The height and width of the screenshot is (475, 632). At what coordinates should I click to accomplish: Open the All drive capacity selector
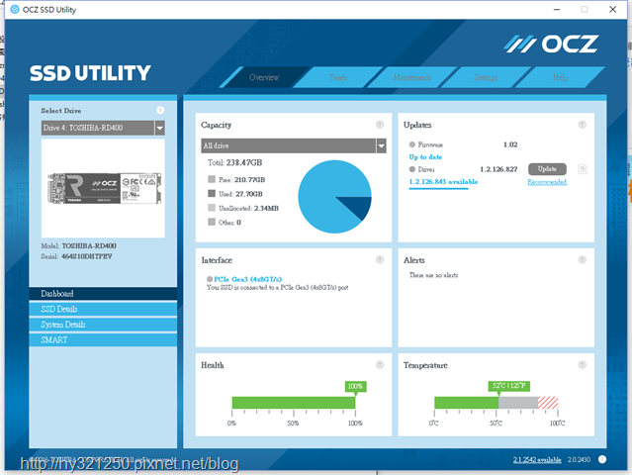294,145
